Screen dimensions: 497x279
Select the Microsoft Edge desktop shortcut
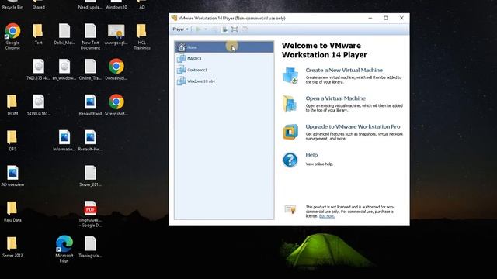click(64, 249)
